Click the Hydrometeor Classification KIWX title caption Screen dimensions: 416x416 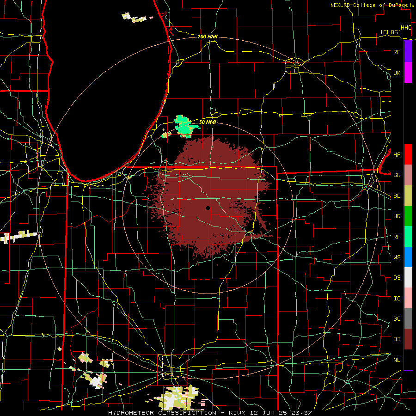click(x=210, y=413)
